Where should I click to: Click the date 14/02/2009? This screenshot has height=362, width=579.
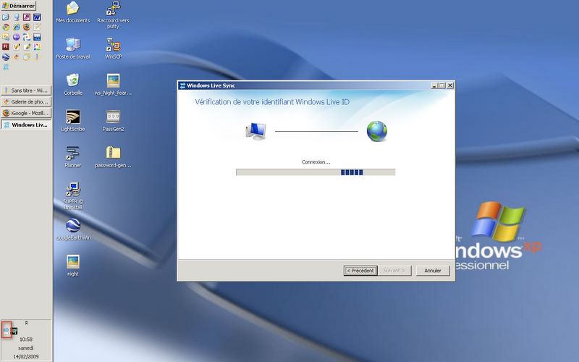[26, 356]
